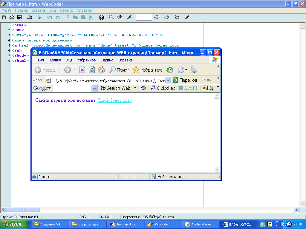
Task: Open Правка menu in WebCoder
Action: pyautogui.click(x=21, y=10)
